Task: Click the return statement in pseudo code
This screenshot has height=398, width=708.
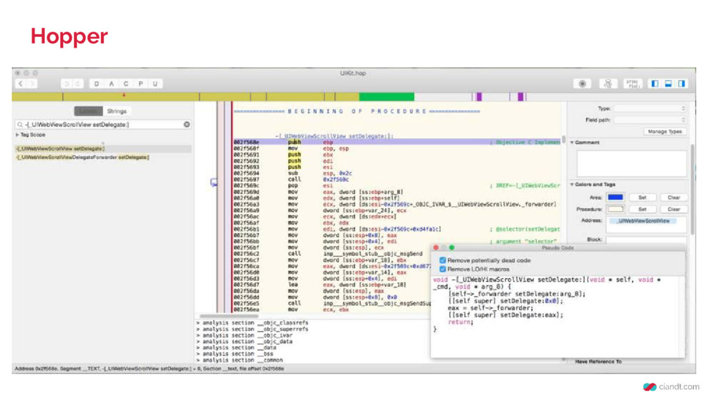Action: (x=460, y=322)
